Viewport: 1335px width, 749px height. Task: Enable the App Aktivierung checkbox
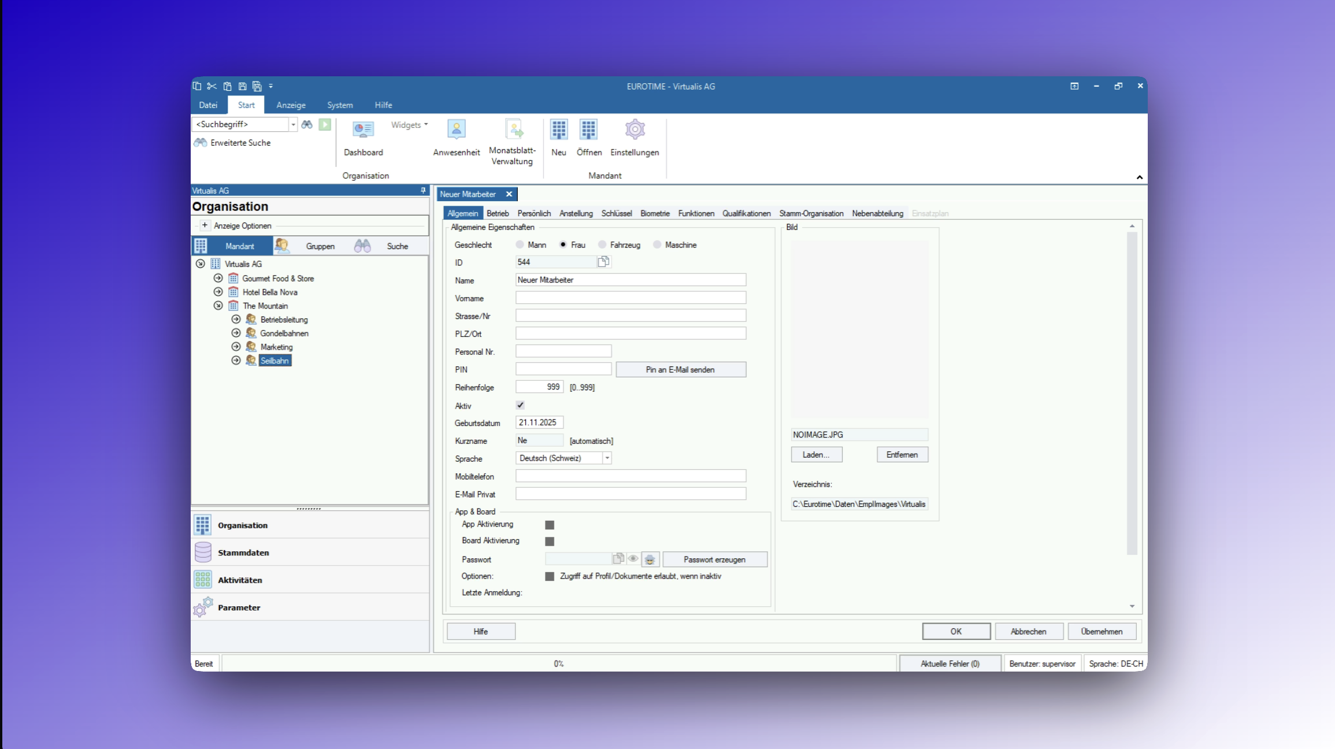550,525
